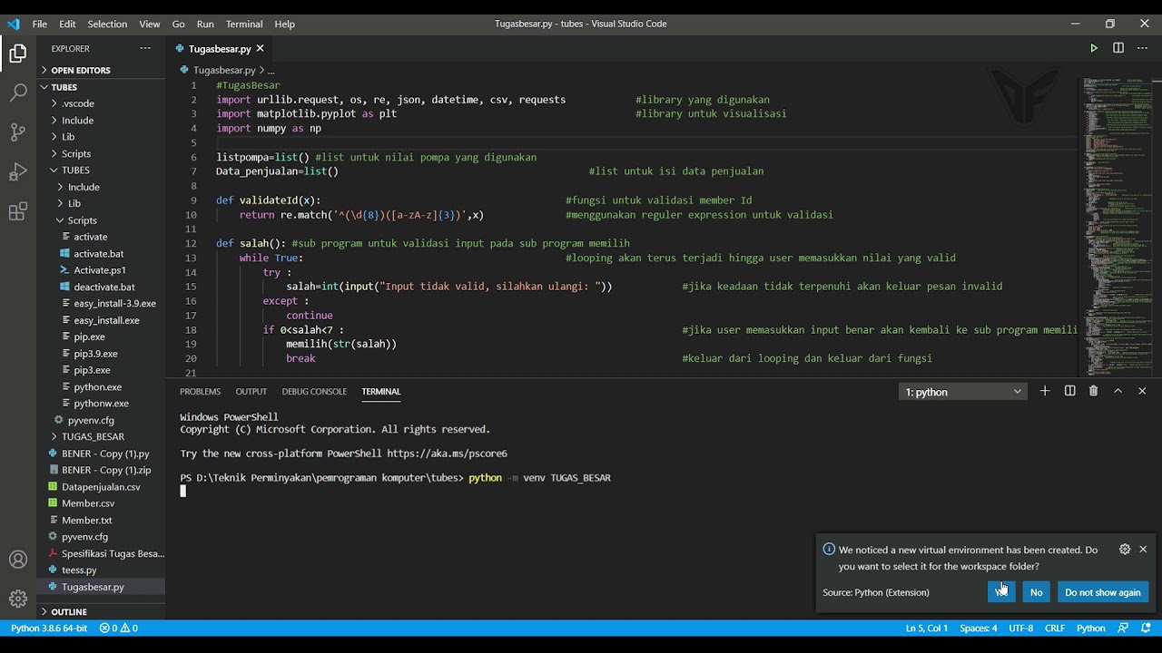The width and height of the screenshot is (1162, 653).
Task: Dismiss the virtual environment notification
Action: [x=1143, y=549]
